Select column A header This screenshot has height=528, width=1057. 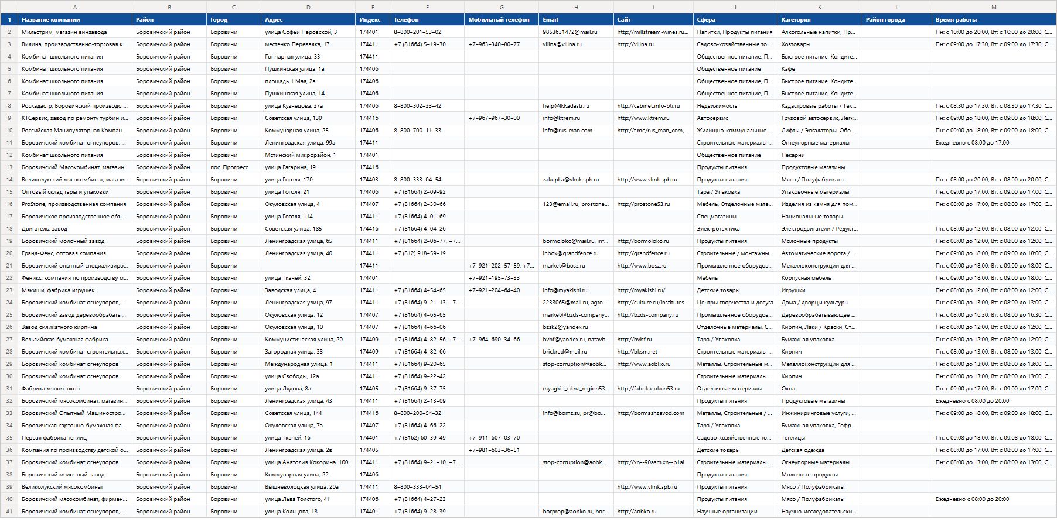pos(75,7)
